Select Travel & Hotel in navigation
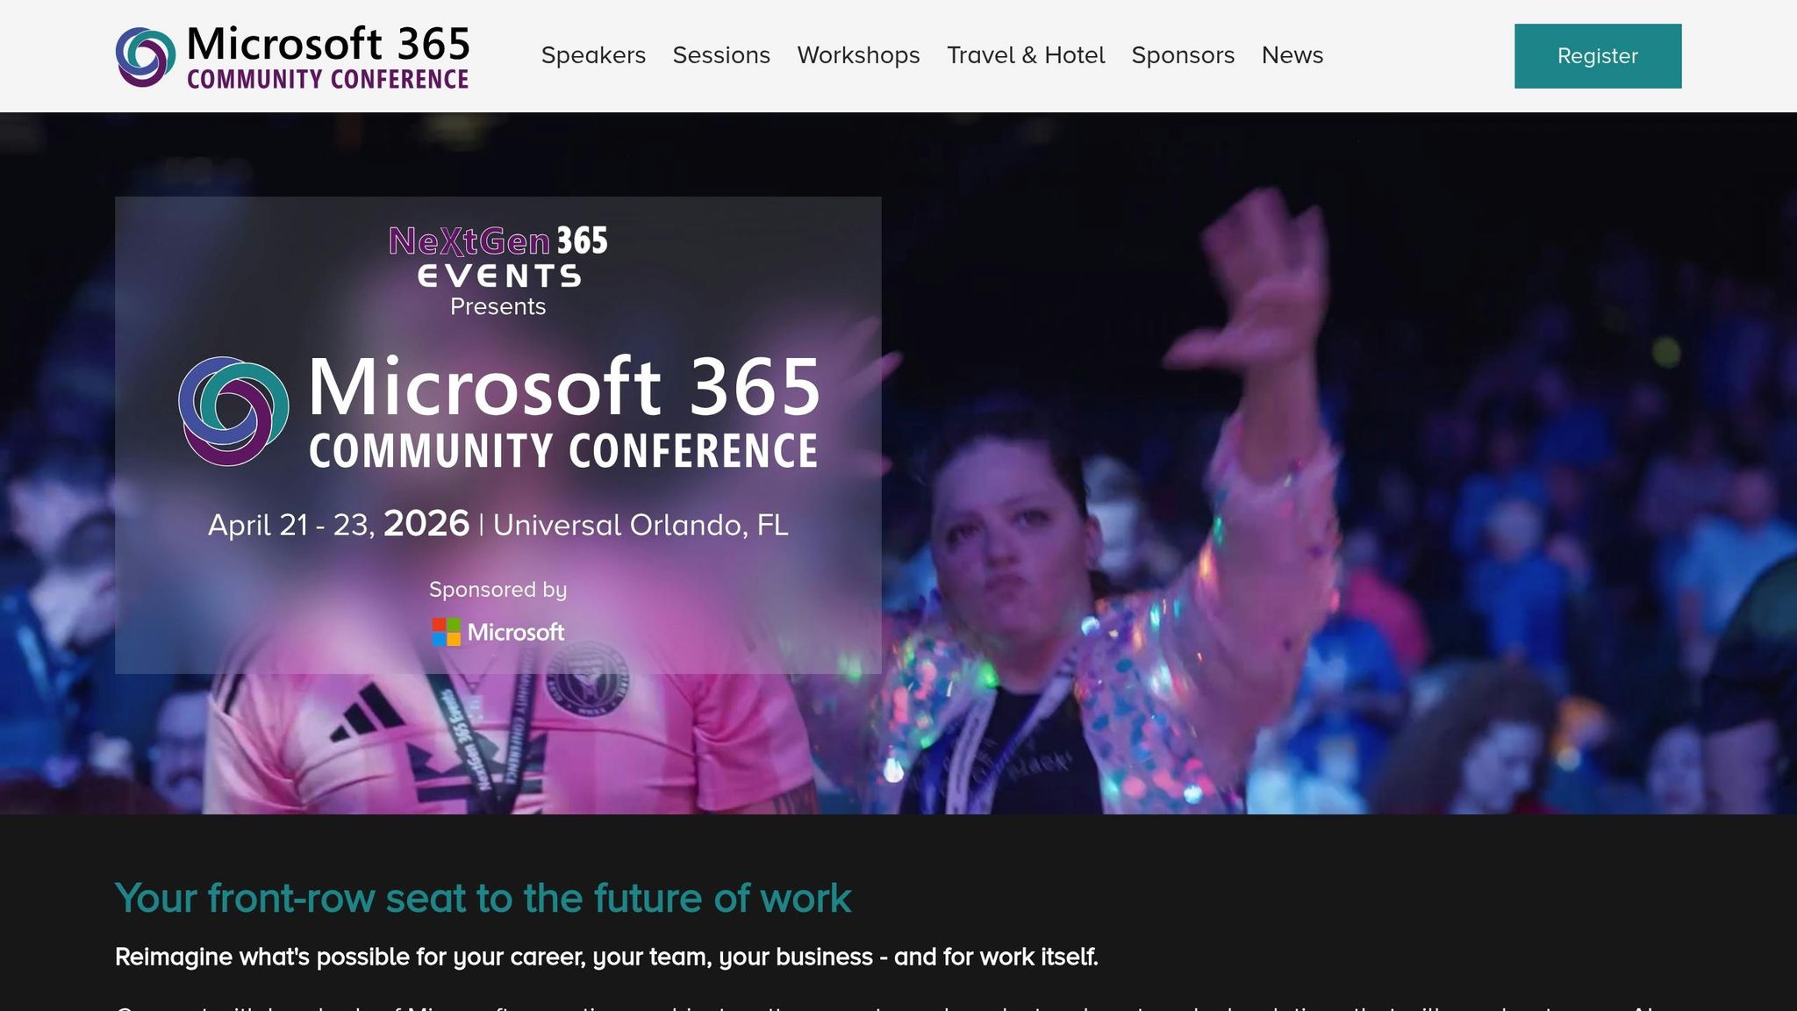1797x1011 pixels. [1026, 55]
